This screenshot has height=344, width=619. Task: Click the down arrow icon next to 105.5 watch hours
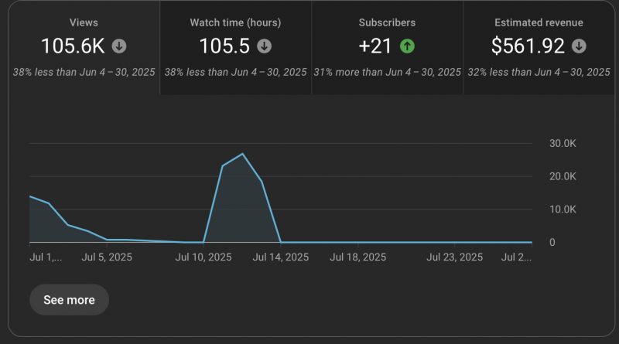pos(264,46)
